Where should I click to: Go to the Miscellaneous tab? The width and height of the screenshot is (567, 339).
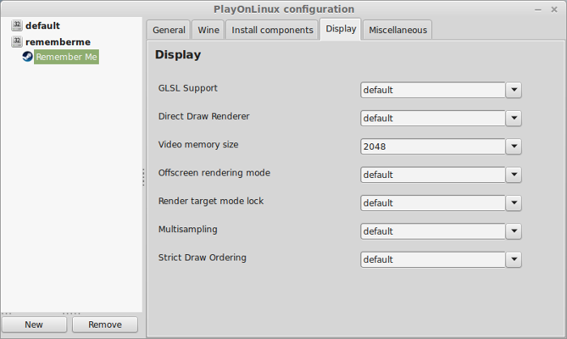398,30
